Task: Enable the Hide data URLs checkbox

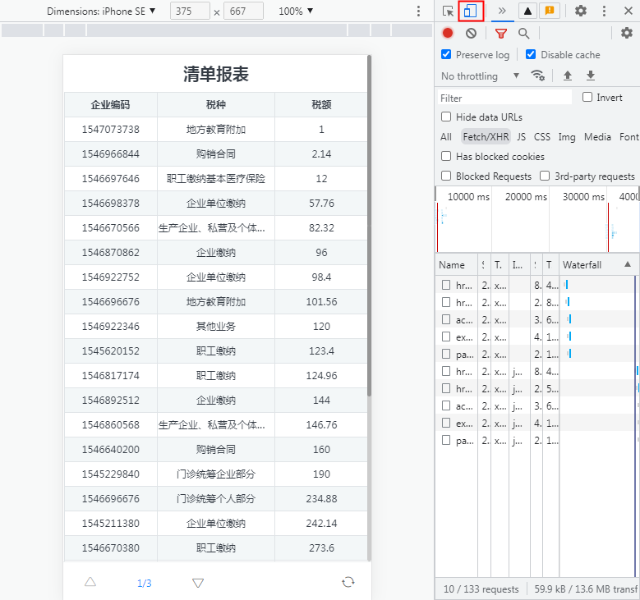Action: click(446, 117)
